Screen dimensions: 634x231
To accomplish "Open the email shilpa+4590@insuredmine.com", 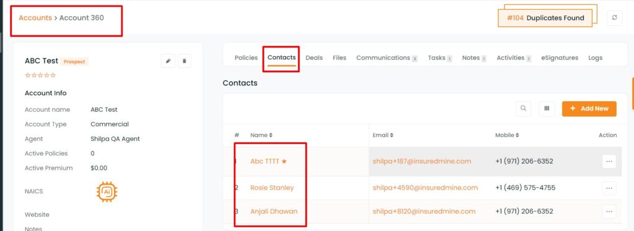I will 425,188.
